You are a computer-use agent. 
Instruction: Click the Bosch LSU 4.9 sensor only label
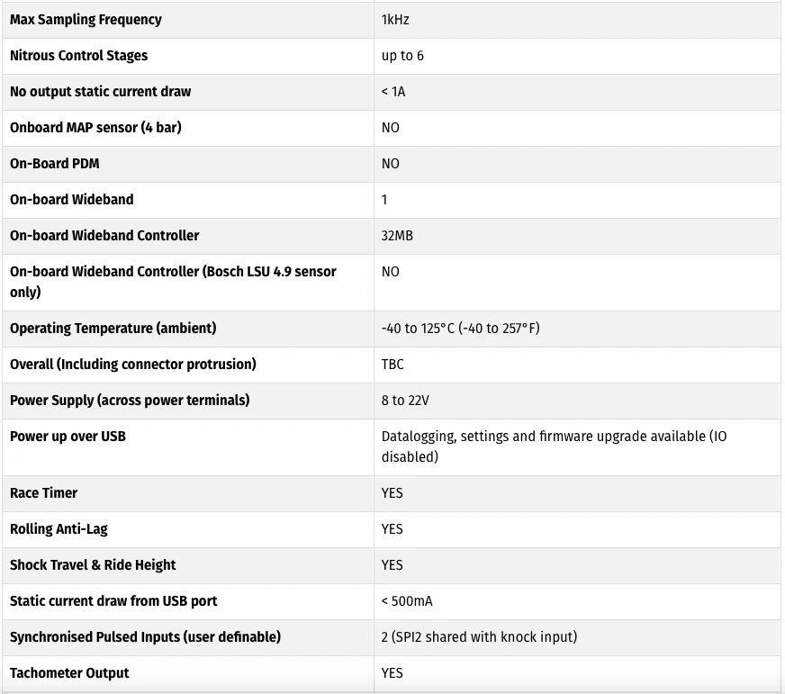click(173, 282)
